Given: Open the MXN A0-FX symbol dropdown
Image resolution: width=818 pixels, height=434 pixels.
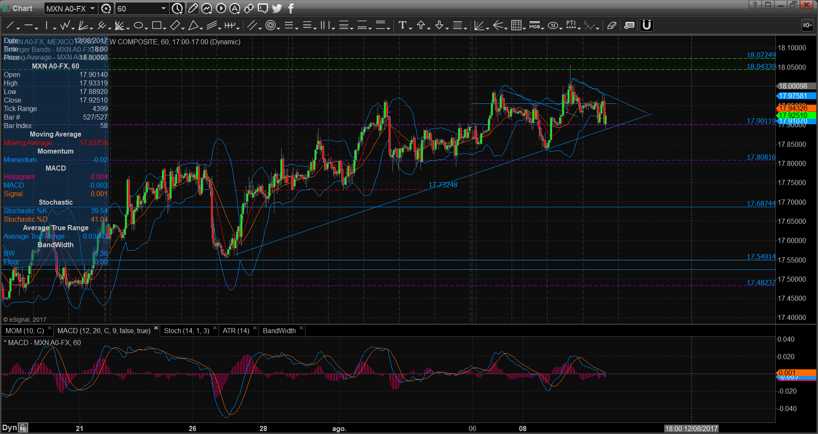Looking at the screenshot, I should (x=92, y=9).
